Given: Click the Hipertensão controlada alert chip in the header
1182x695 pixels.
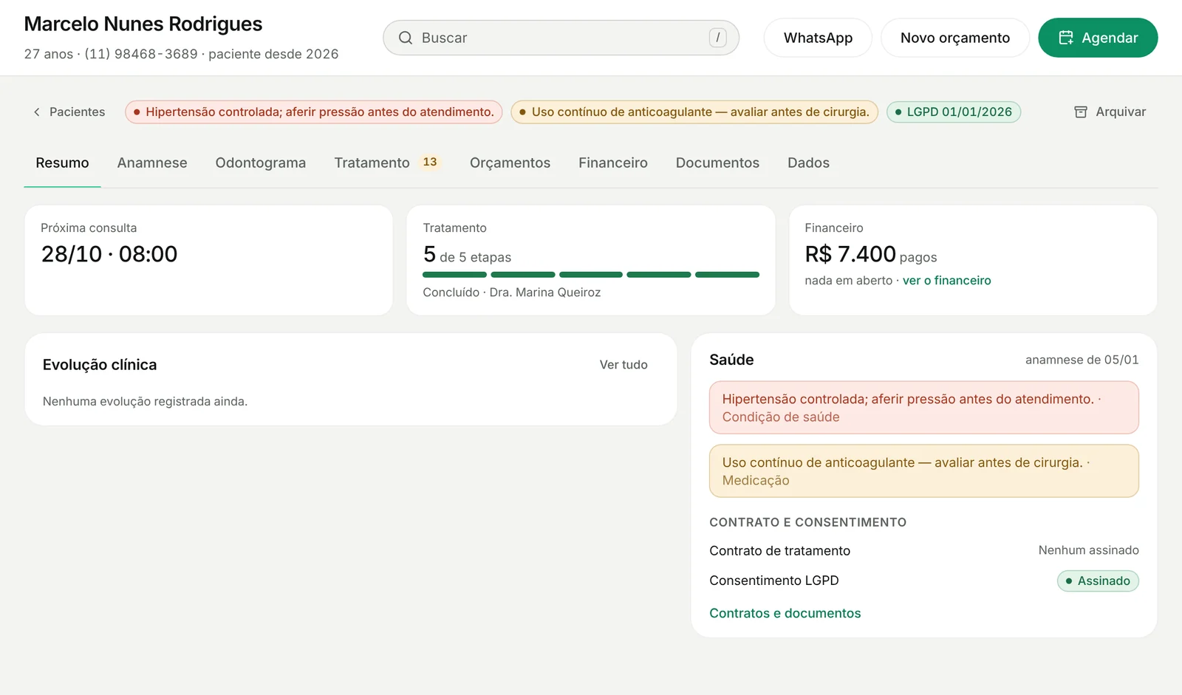Looking at the screenshot, I should [314, 112].
